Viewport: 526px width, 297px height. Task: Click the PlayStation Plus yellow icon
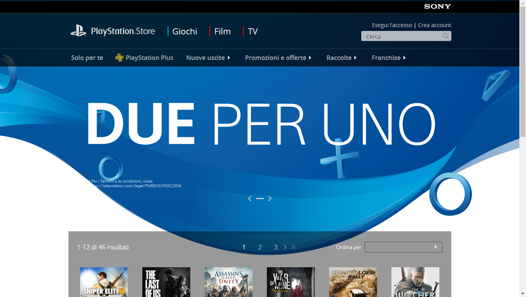pos(119,58)
